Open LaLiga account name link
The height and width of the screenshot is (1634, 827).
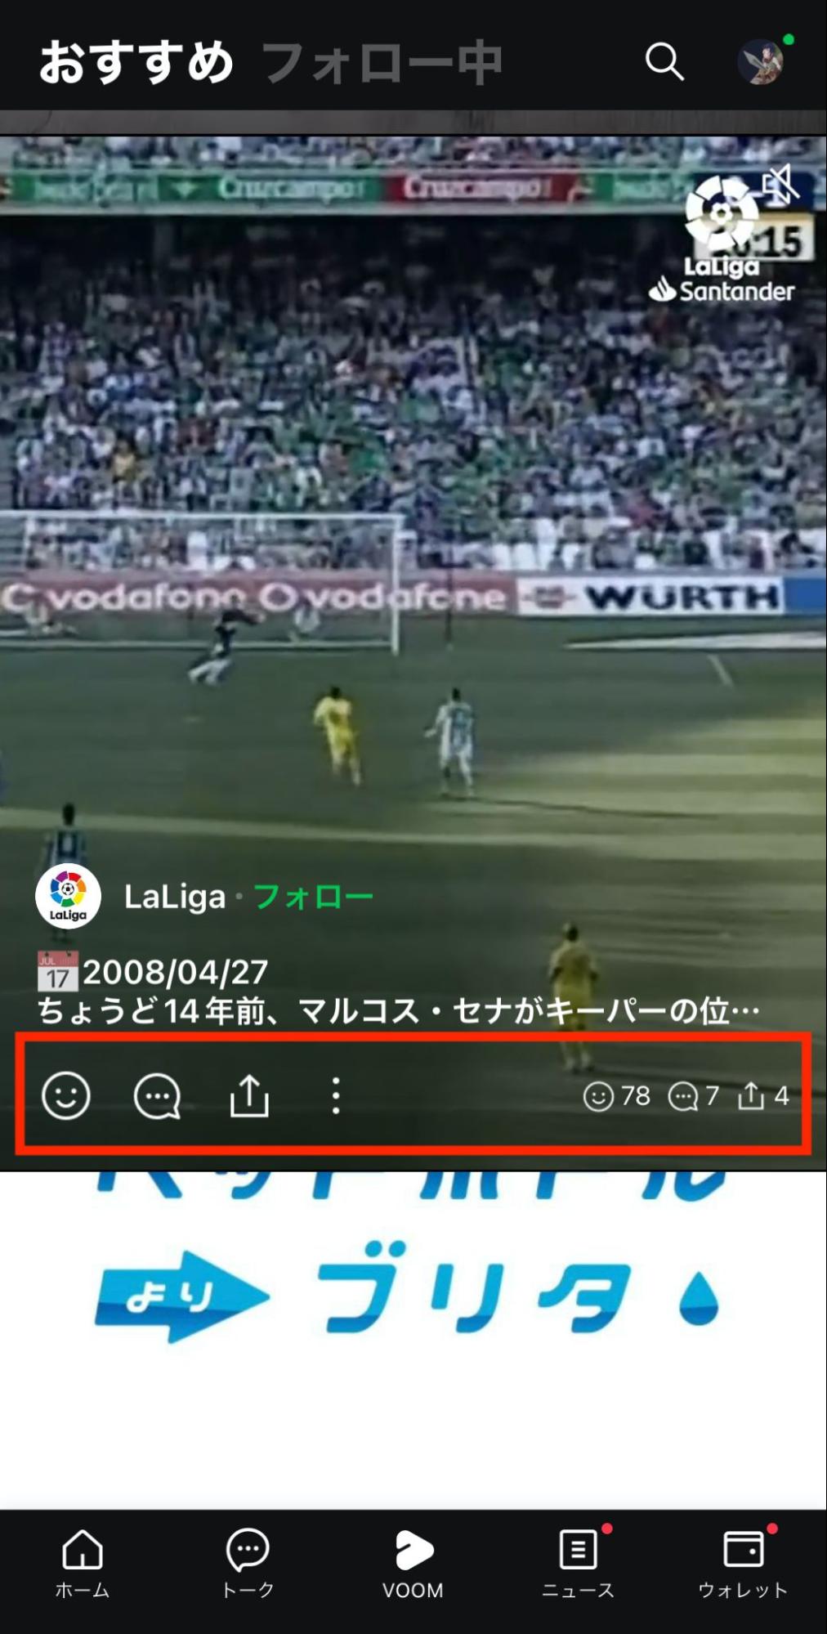pyautogui.click(x=175, y=897)
